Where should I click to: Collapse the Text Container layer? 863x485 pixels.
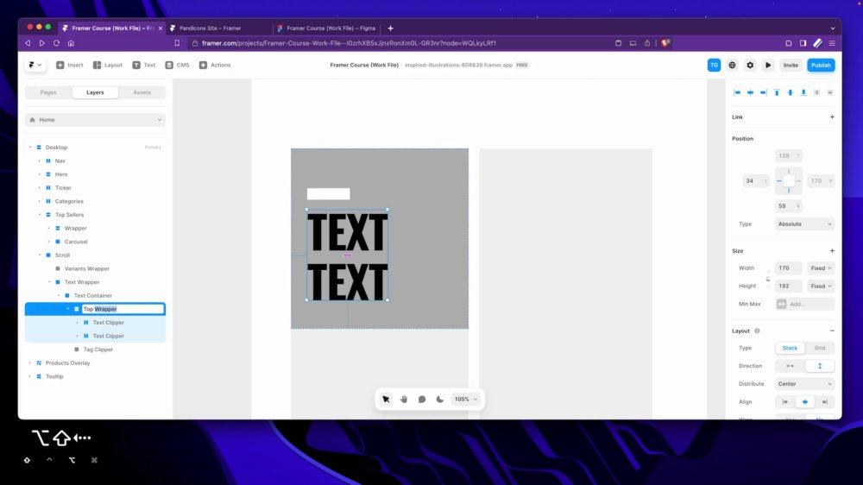point(59,296)
